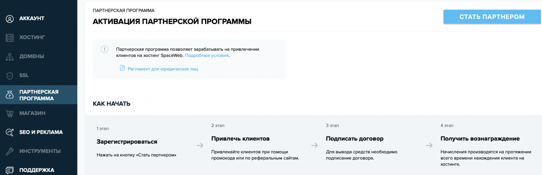The height and width of the screenshot is (175, 542).
Task: Open Регламент для юридических лиц link
Action: pos(163,69)
